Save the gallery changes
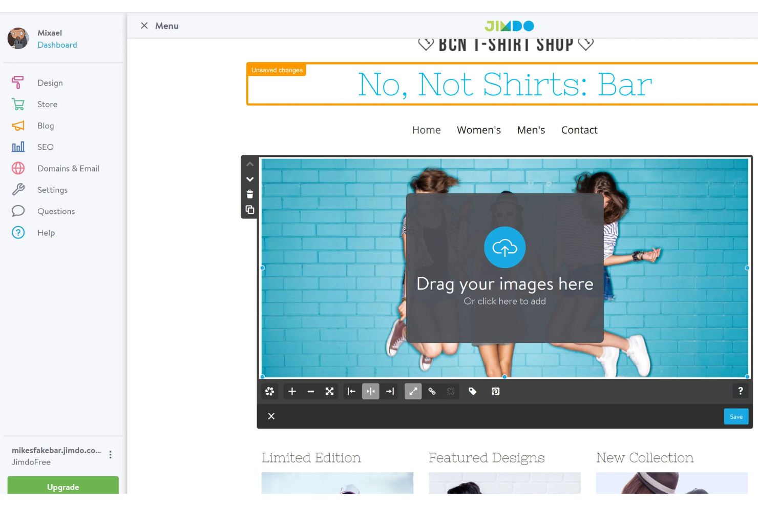758x506 pixels. (735, 416)
